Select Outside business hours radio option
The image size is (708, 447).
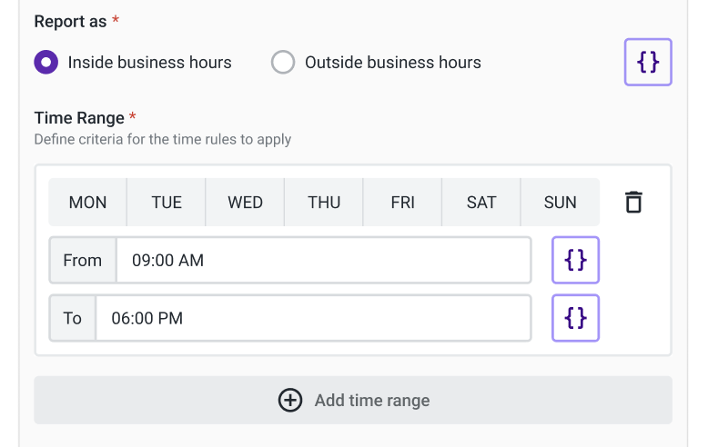point(283,63)
